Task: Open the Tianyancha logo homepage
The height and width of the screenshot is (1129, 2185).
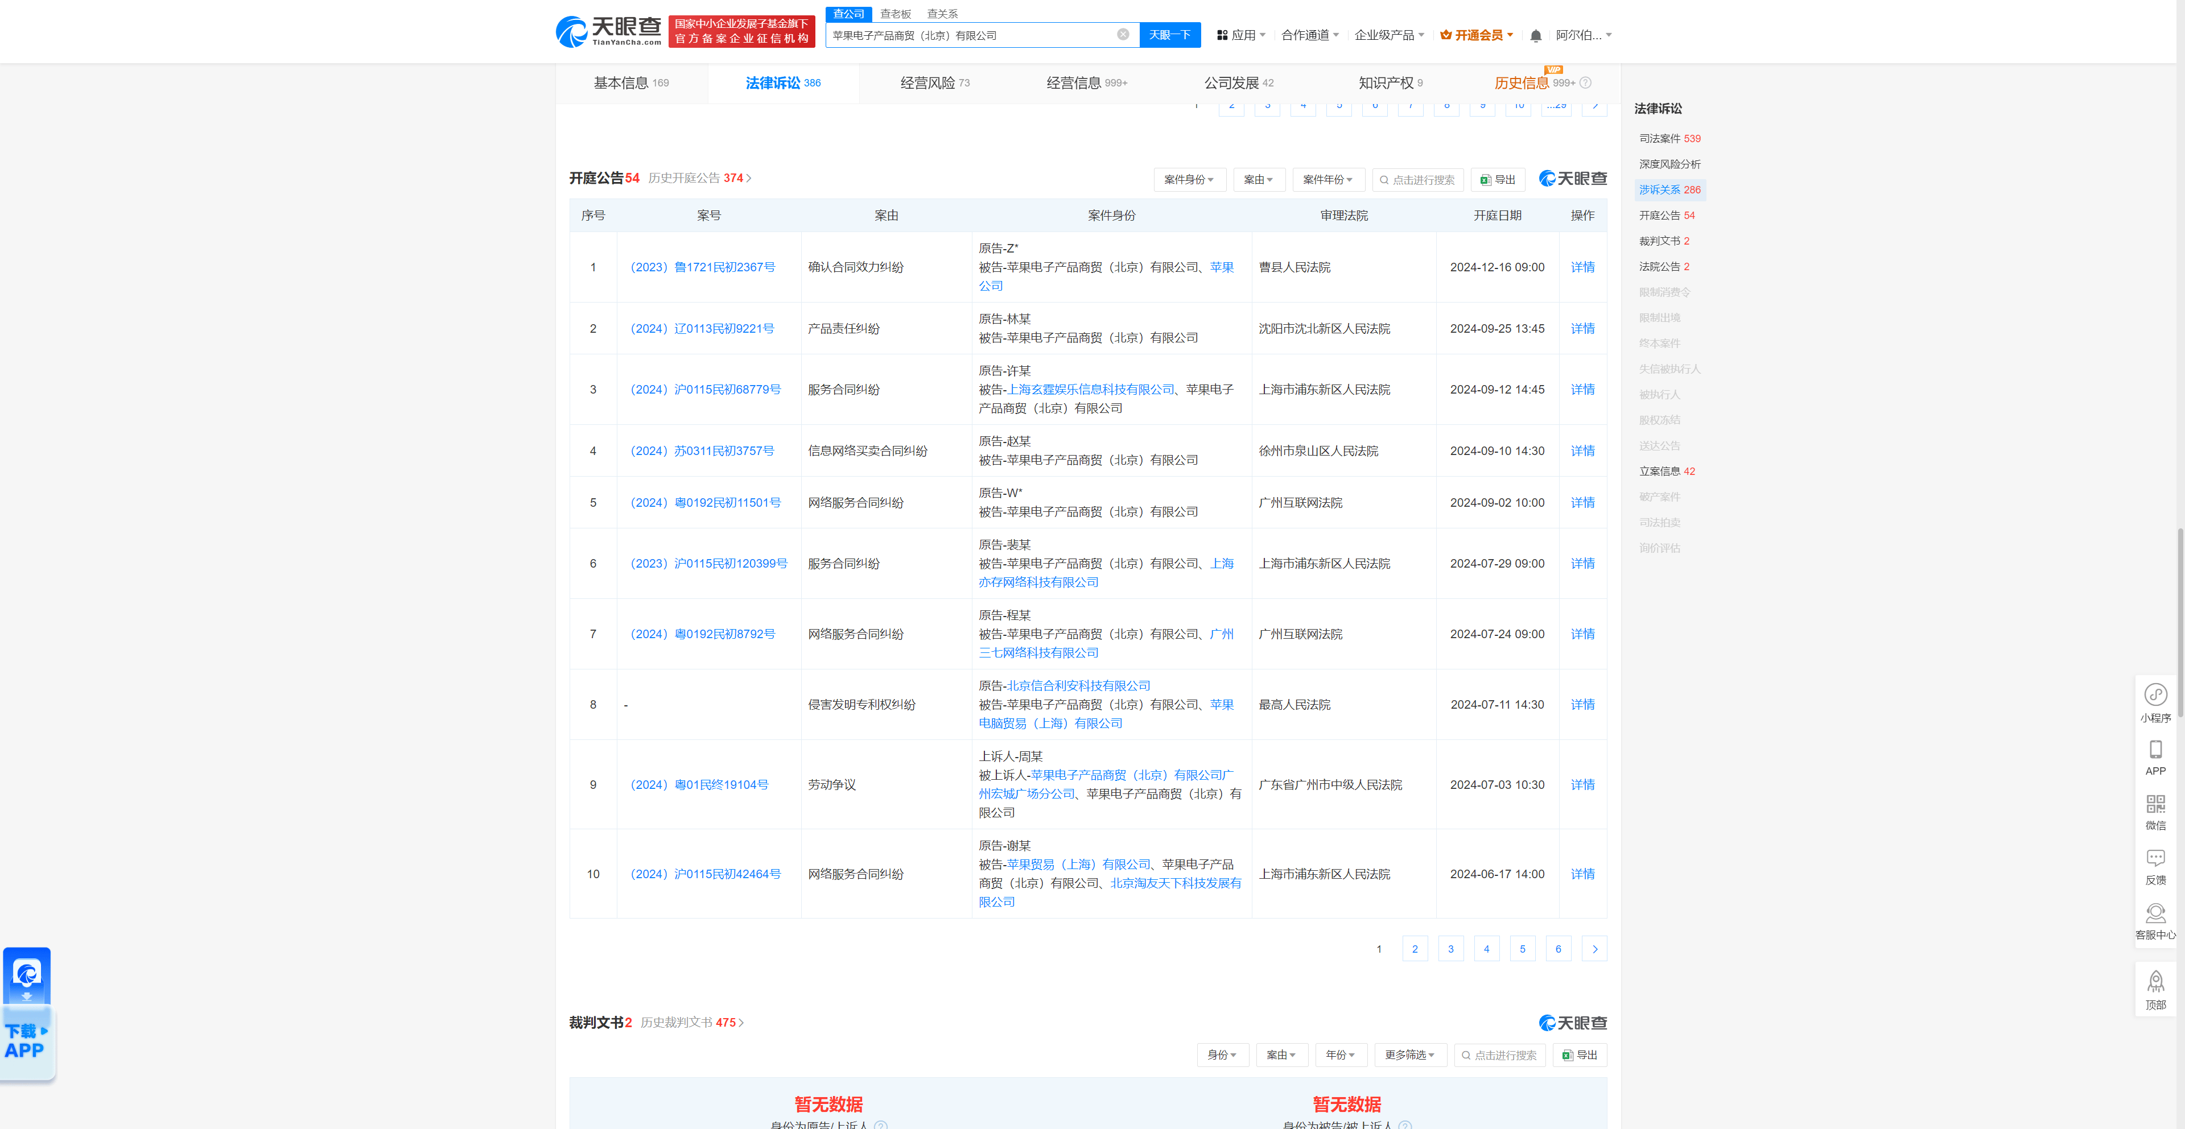Action: click(x=608, y=31)
